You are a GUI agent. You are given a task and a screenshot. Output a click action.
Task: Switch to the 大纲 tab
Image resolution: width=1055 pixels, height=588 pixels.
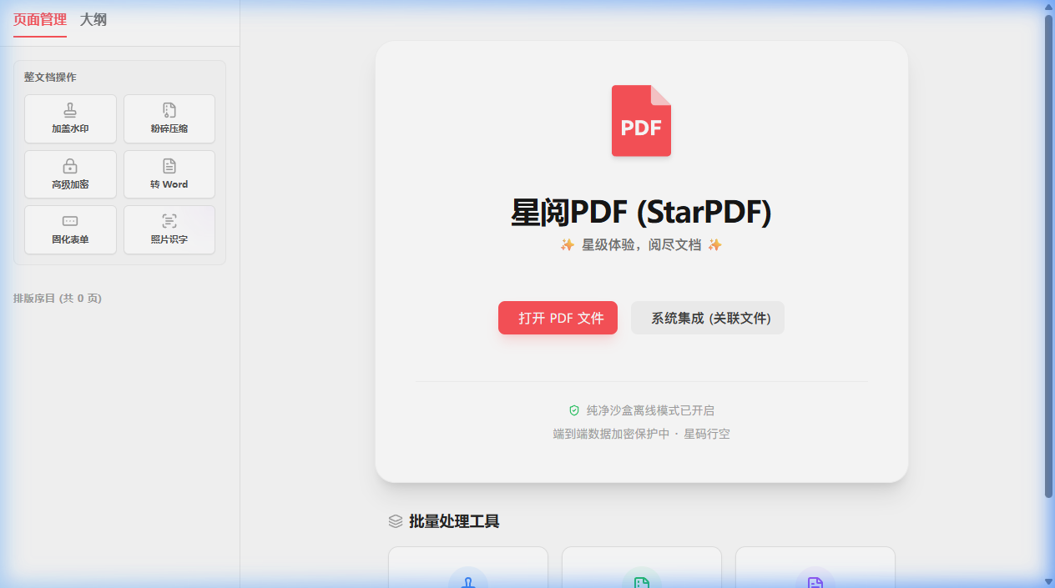[93, 19]
